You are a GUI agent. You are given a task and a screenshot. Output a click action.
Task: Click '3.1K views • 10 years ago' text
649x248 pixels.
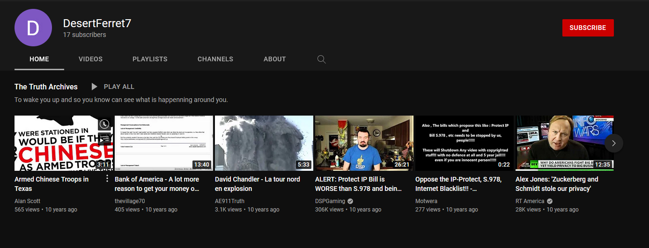click(x=247, y=210)
